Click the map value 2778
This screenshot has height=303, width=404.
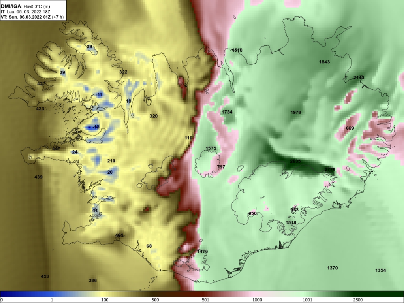click(330, 169)
